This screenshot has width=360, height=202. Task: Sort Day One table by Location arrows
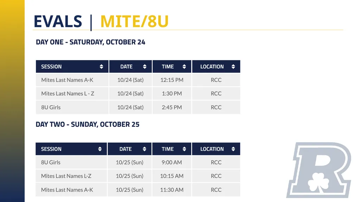point(233,66)
